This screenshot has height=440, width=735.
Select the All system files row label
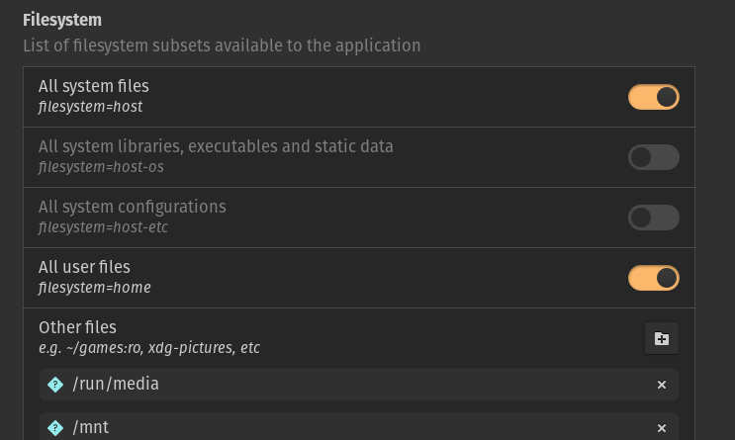tap(94, 86)
